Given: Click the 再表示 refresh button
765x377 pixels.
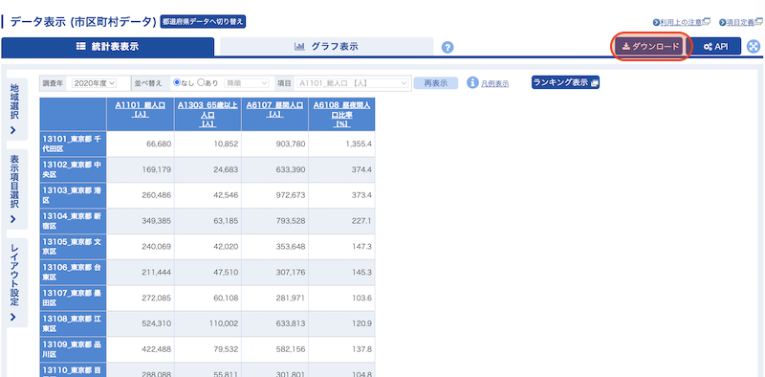Looking at the screenshot, I should [436, 83].
